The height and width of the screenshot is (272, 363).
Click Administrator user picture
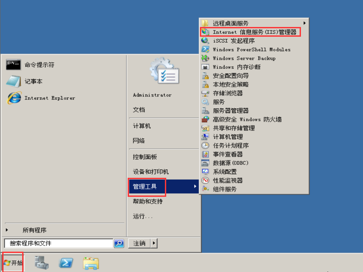click(164, 71)
